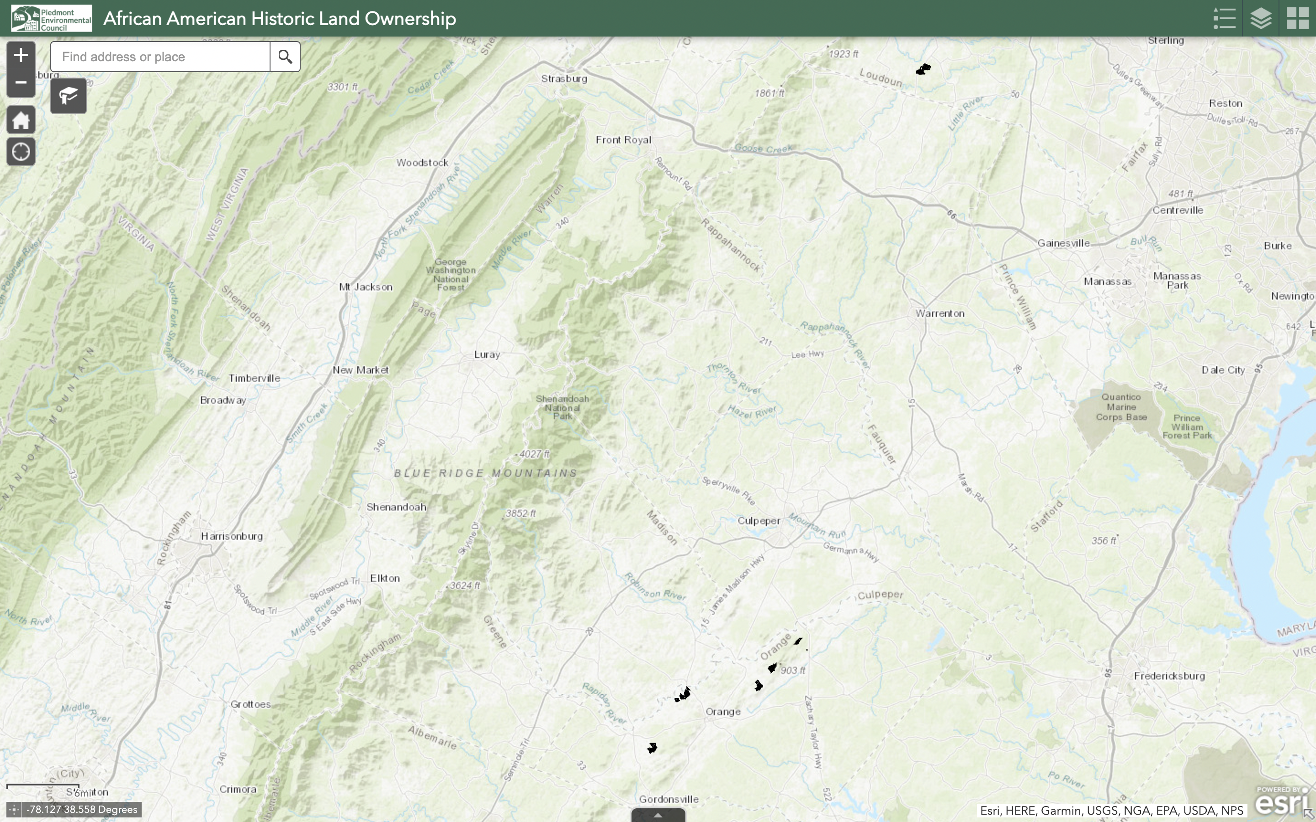Viewport: 1316px width, 822px height.
Task: Open the Legend panel icon
Action: (x=1224, y=18)
